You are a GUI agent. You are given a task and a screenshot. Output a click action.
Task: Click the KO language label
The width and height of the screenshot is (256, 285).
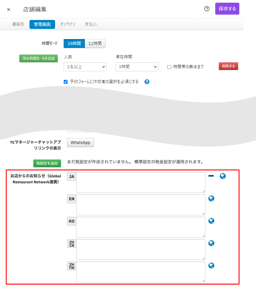(x=72, y=221)
